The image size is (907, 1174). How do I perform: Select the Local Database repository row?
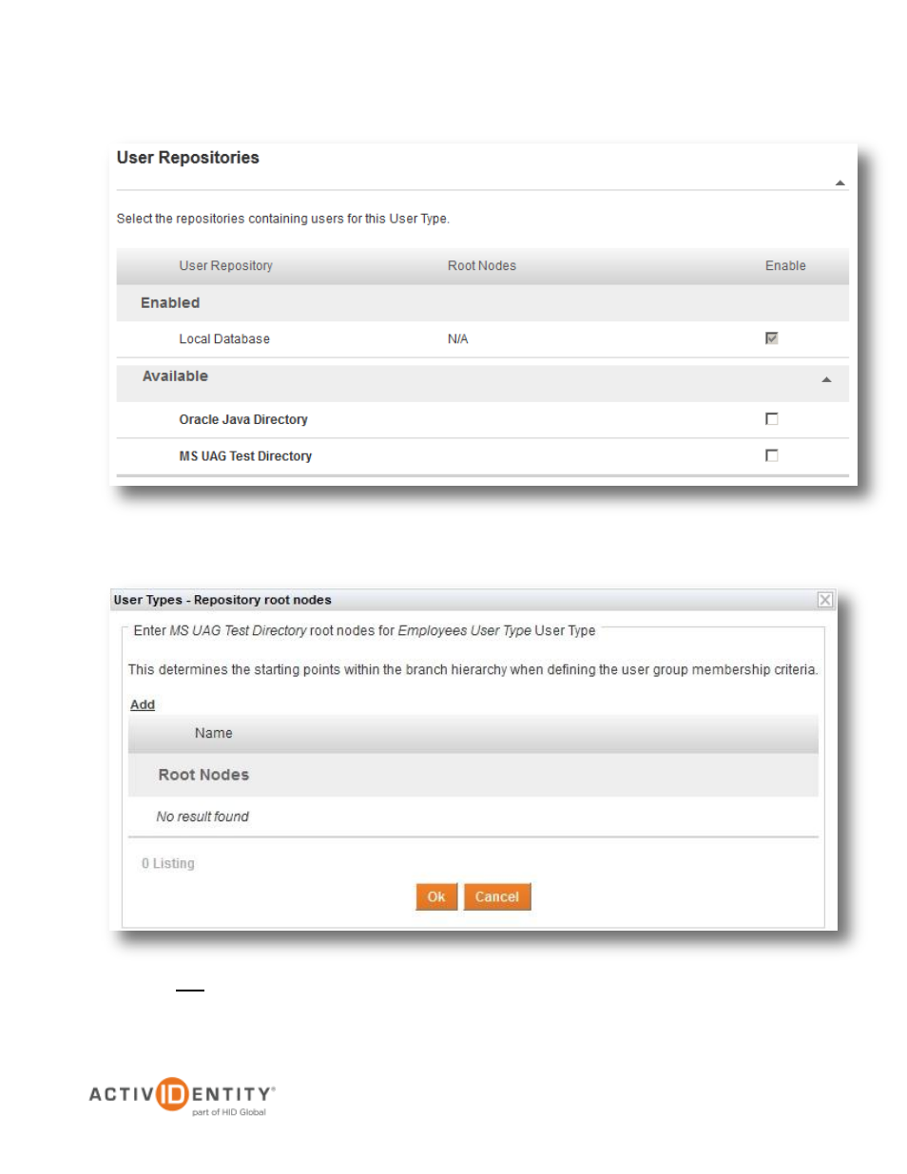(x=483, y=339)
